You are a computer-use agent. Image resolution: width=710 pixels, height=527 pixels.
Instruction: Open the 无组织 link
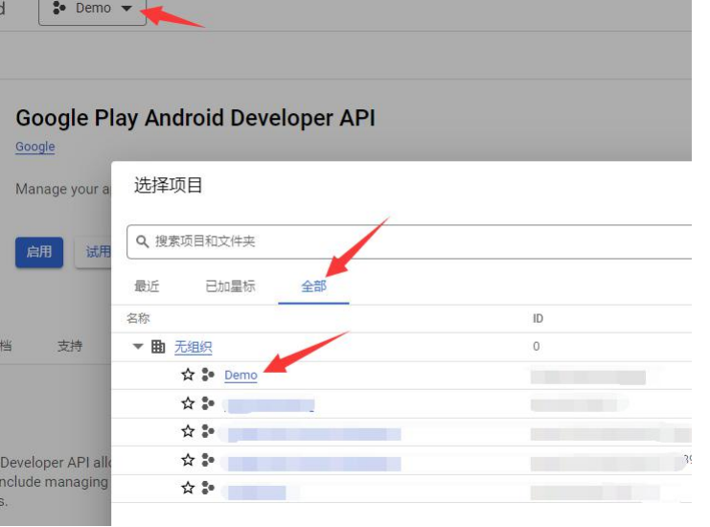194,347
